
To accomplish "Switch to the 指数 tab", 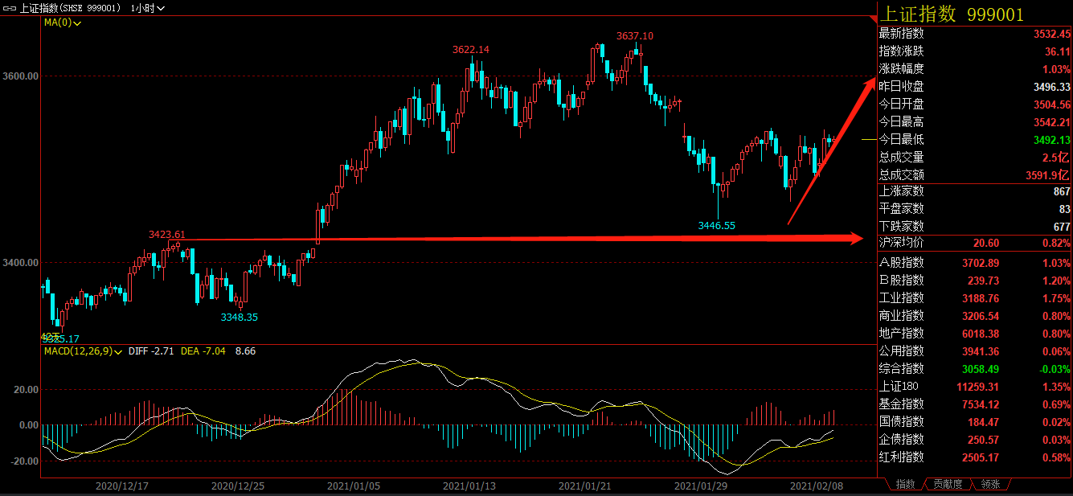I will tap(905, 485).
